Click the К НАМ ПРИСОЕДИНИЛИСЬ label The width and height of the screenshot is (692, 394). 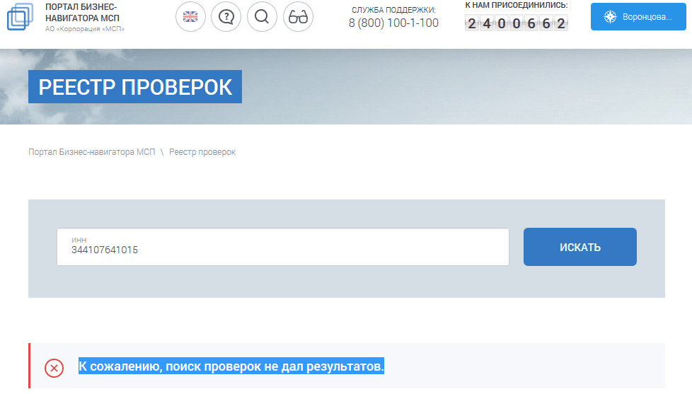516,6
